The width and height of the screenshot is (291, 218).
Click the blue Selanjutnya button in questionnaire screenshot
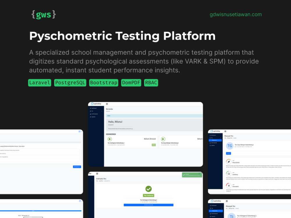point(77,167)
